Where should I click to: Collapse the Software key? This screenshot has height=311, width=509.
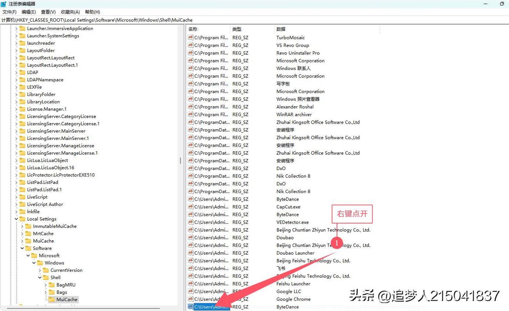[22, 248]
